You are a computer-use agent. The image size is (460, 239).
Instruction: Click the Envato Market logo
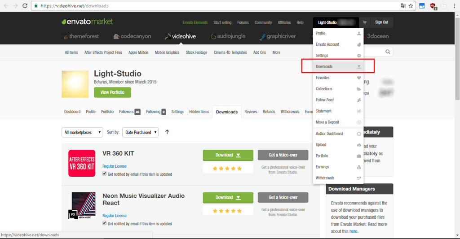(87, 22)
